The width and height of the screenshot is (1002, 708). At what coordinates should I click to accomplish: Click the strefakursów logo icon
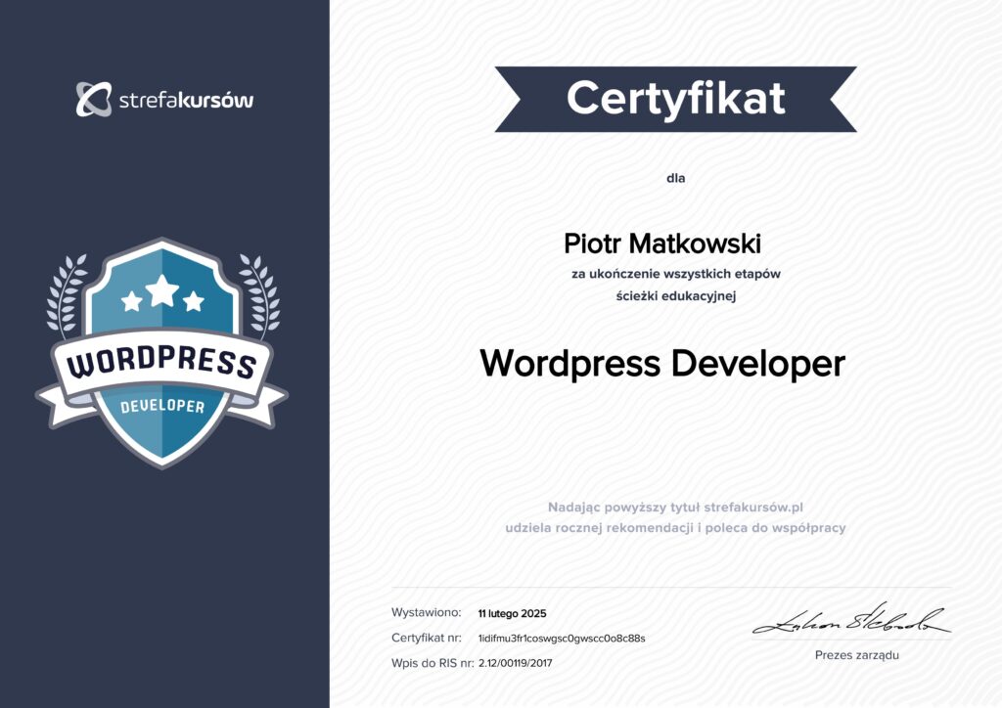click(94, 99)
